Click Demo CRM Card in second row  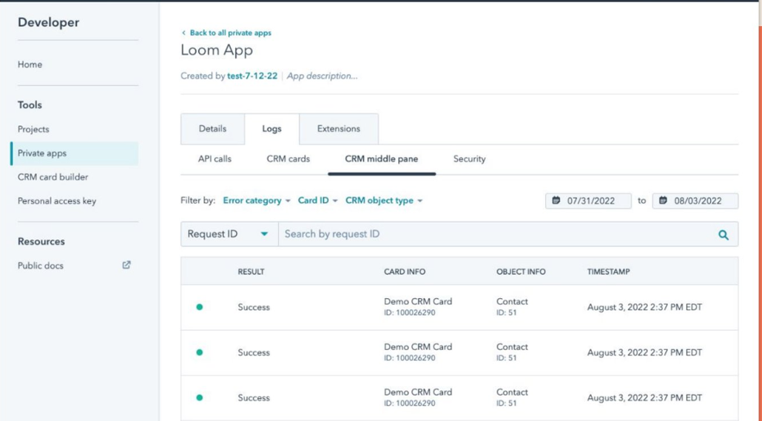click(x=418, y=346)
